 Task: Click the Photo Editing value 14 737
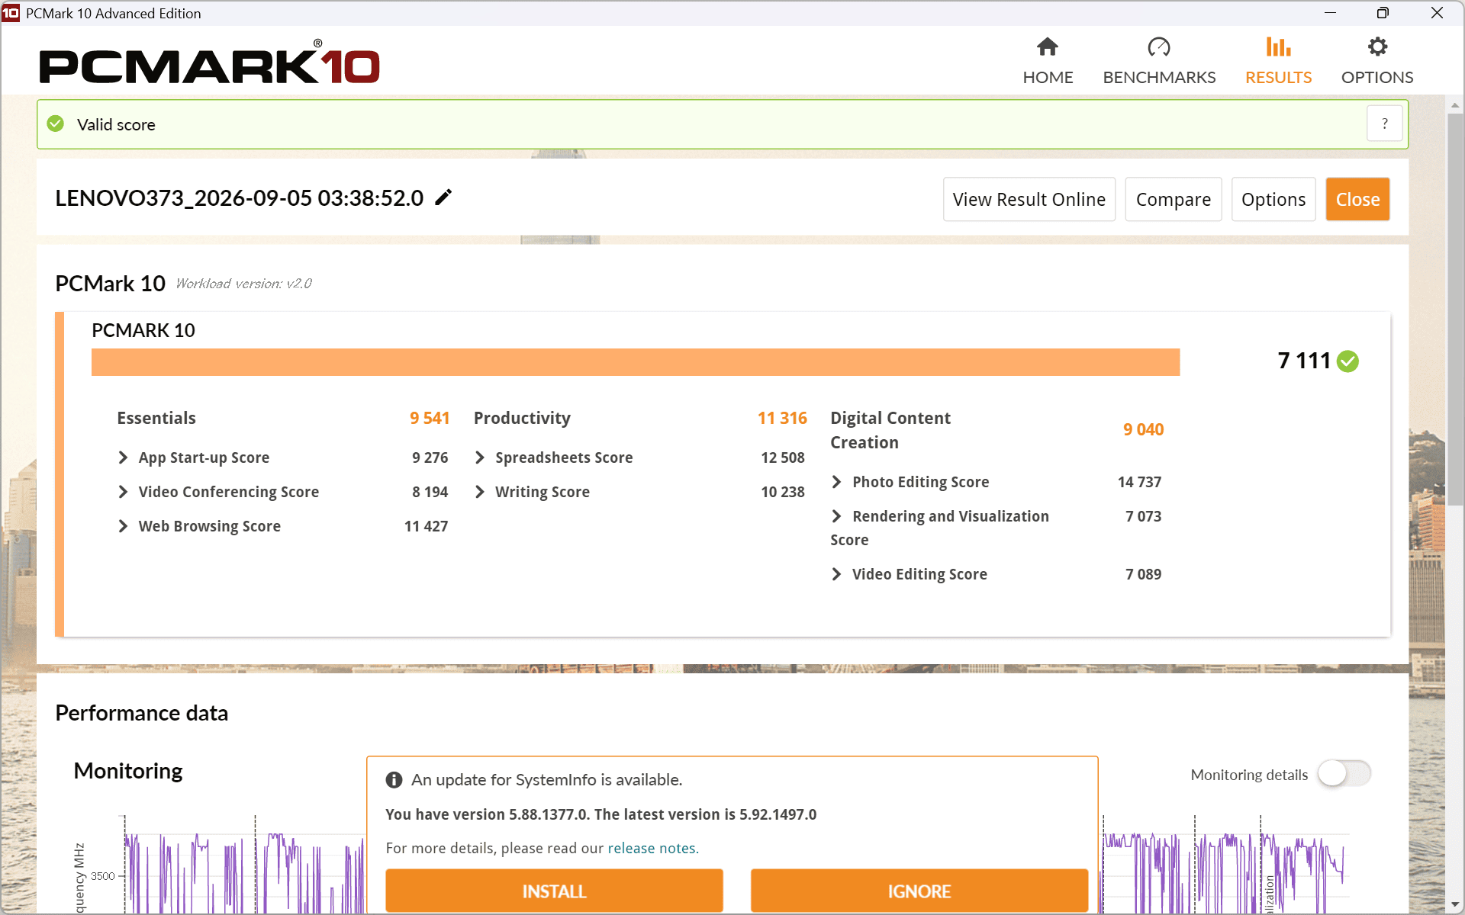click(x=1139, y=482)
